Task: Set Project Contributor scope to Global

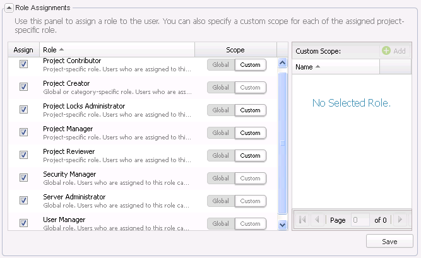Action: pyautogui.click(x=221, y=65)
